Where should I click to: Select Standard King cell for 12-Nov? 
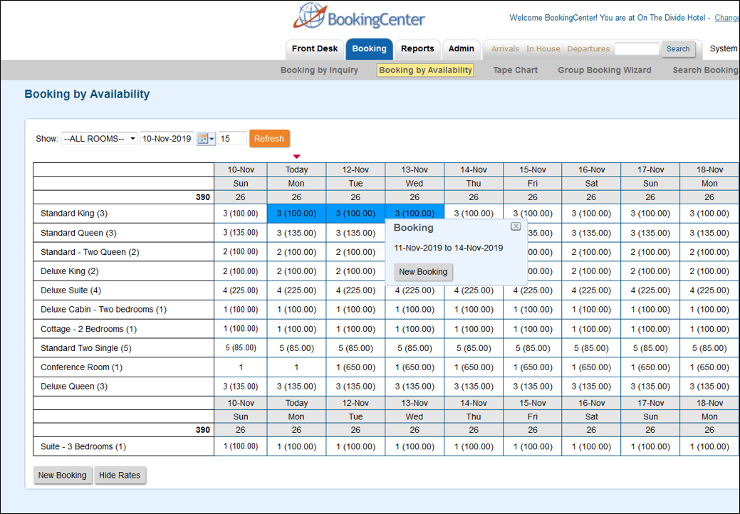(x=355, y=214)
